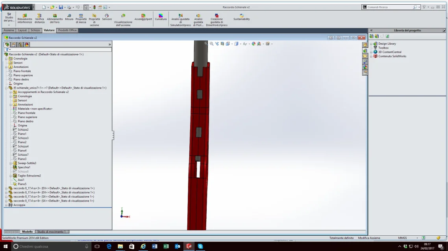Open Excel from the Windows taskbar

[x=166, y=246]
